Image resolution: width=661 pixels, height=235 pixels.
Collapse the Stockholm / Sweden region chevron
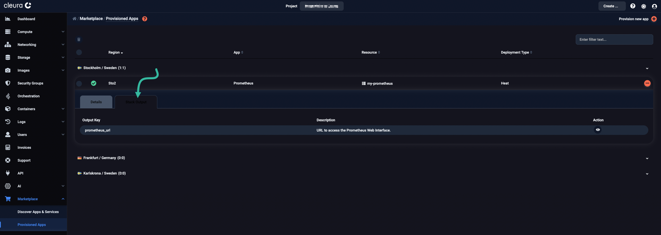(647, 68)
